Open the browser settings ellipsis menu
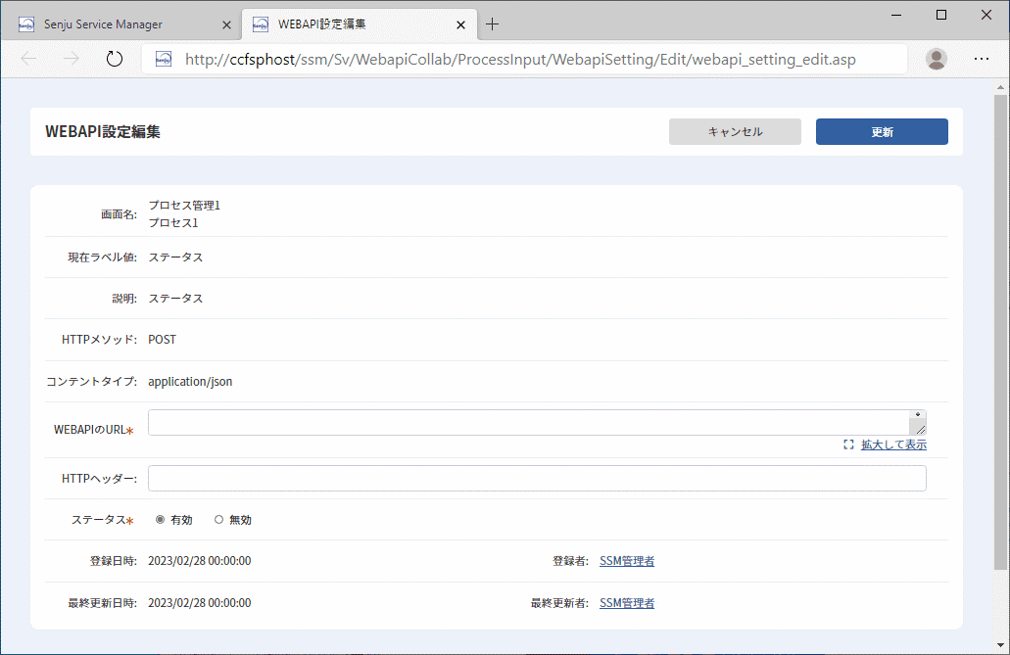 (x=982, y=59)
